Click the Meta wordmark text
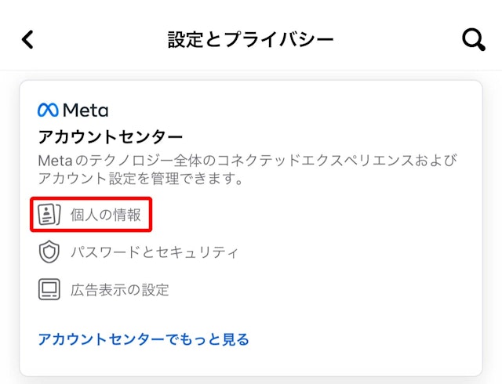 tap(85, 110)
